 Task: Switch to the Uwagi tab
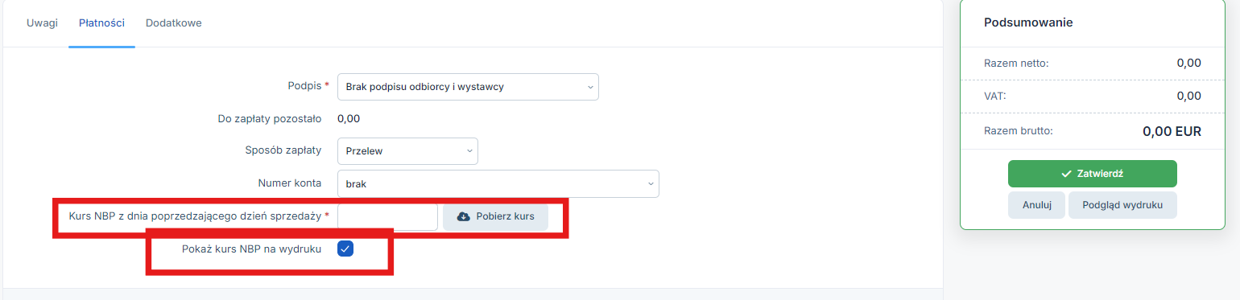(42, 23)
